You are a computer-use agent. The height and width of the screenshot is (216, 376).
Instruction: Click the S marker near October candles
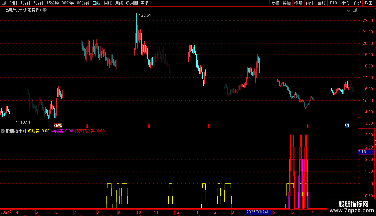(149, 126)
